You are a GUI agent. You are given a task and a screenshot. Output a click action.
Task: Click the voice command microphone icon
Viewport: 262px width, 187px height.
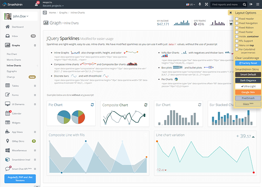tap(200, 4)
